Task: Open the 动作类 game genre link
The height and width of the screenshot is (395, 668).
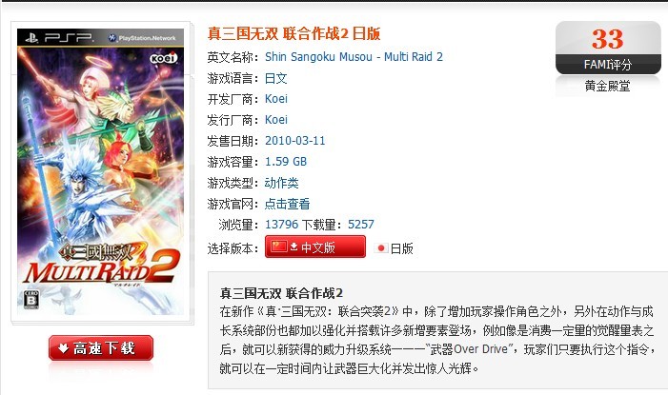Action: pyautogui.click(x=282, y=183)
